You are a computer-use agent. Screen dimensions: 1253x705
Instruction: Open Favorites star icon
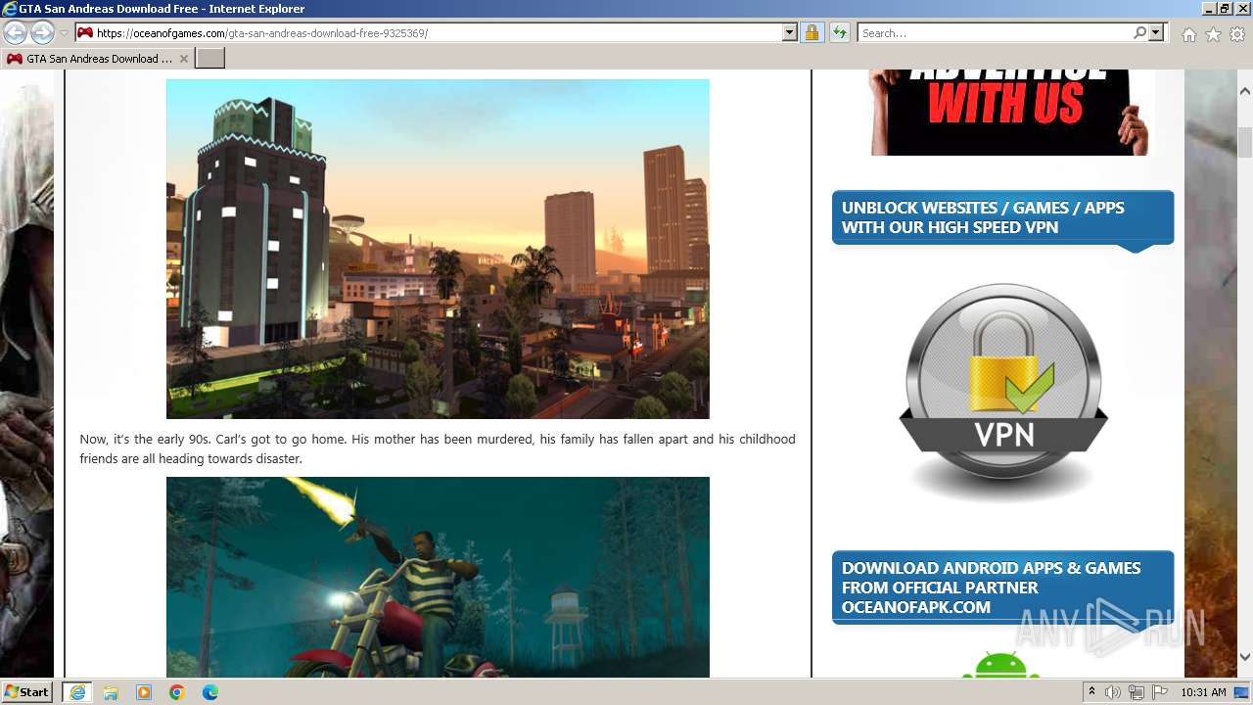coord(1213,34)
